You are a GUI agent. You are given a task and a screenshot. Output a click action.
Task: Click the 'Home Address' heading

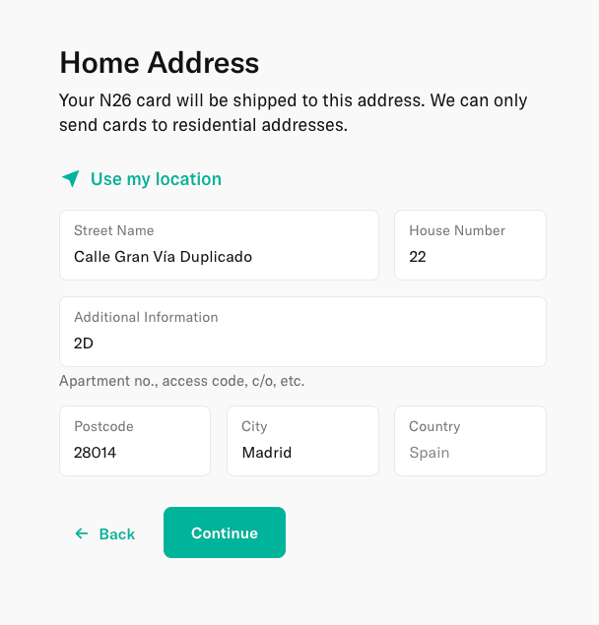coord(160,63)
